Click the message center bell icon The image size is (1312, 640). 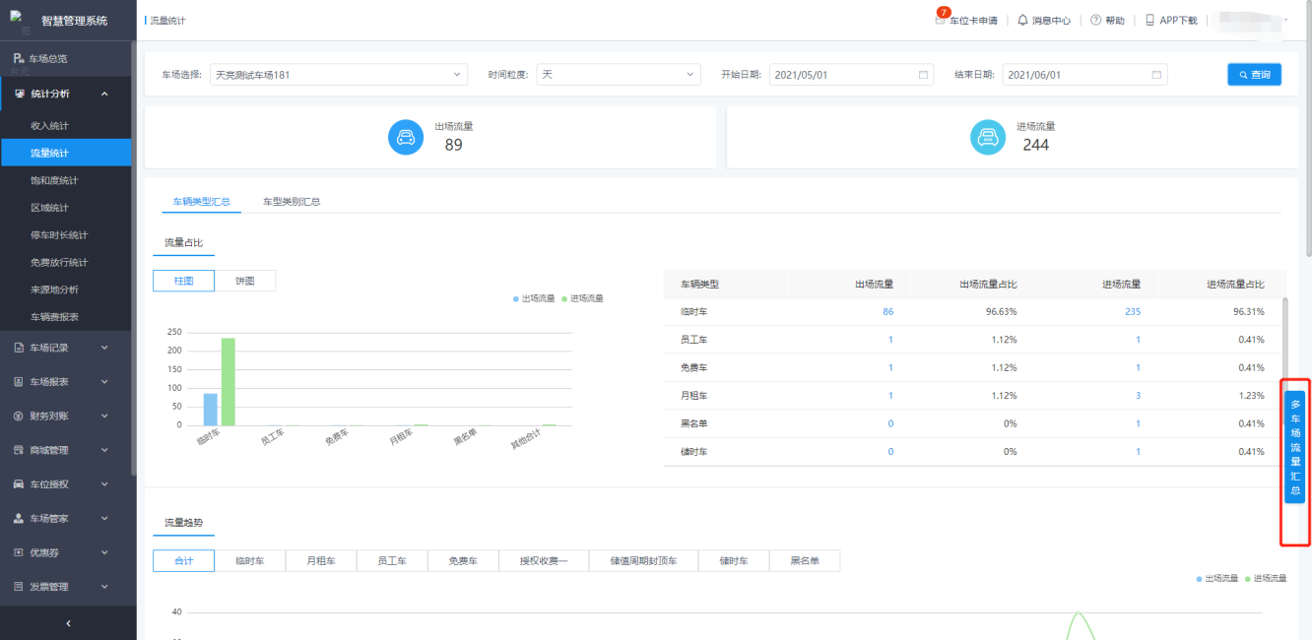1022,20
